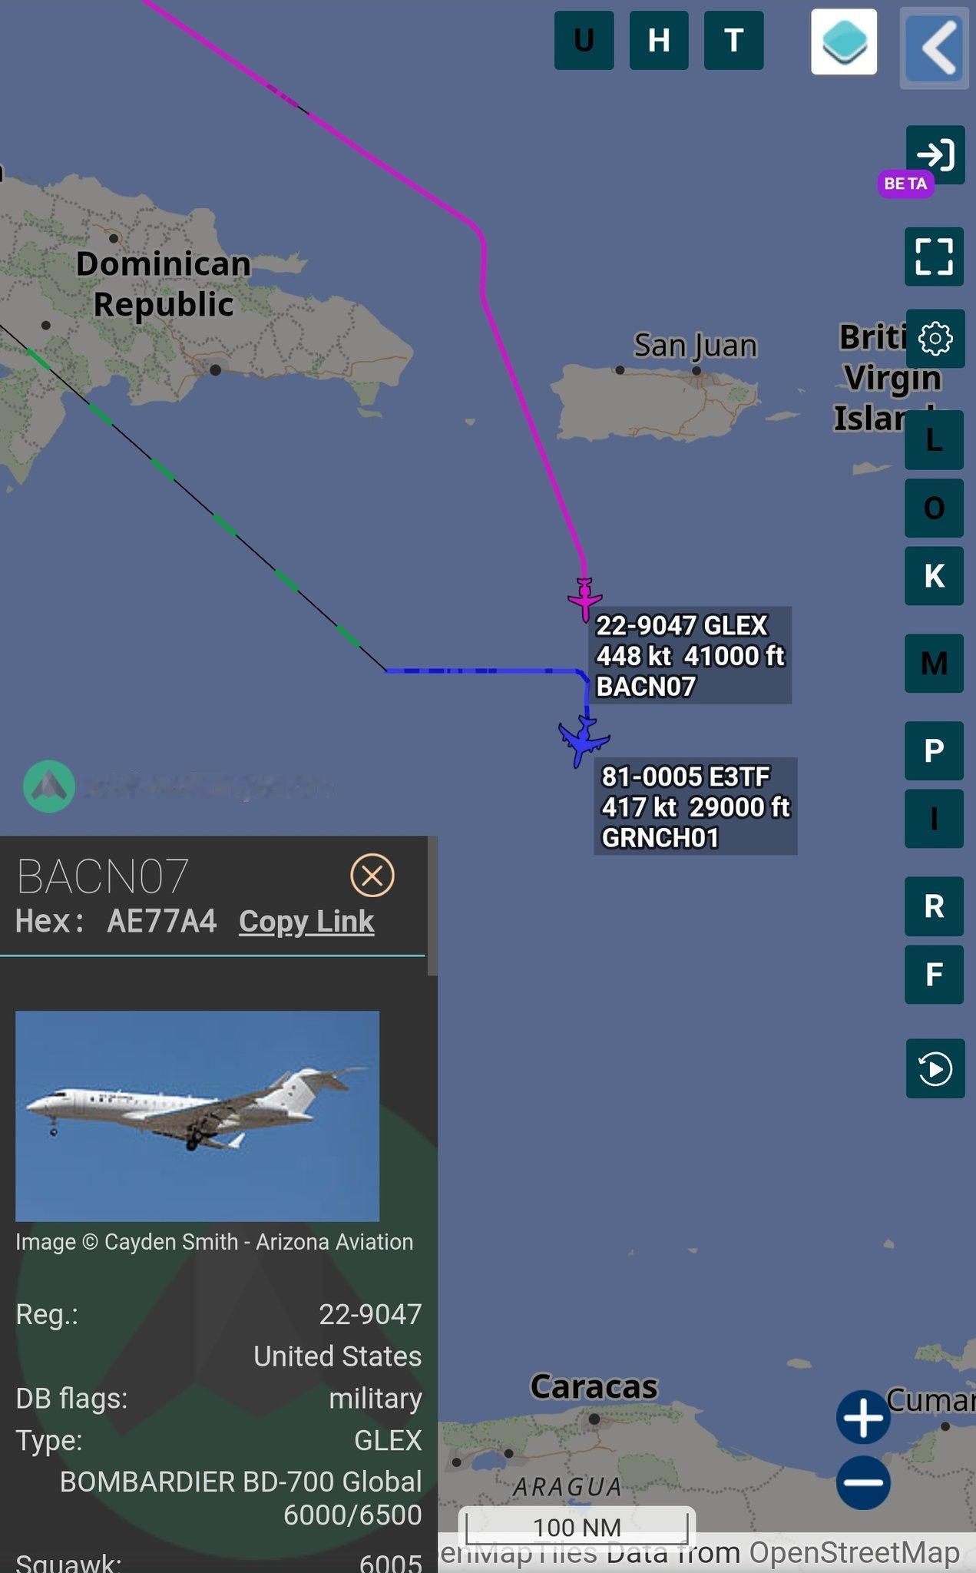Start the history replay icon
Viewport: 976px width, 1573px height.
935,1068
